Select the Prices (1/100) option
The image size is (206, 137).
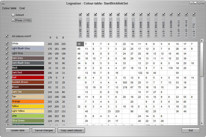(x=13, y=20)
